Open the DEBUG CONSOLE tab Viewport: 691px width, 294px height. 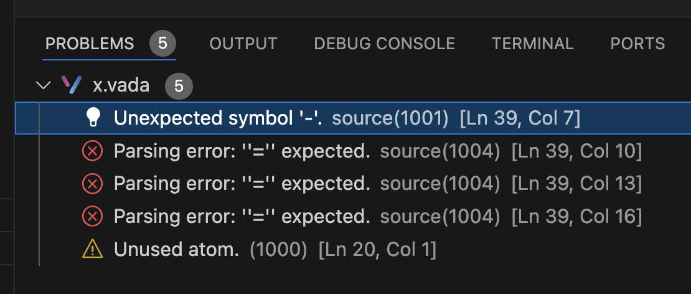pos(384,44)
